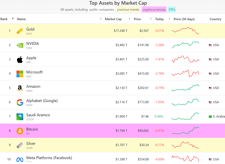Click the USA flag in Meta Platforms row
225x164 pixels.
tap(210, 159)
